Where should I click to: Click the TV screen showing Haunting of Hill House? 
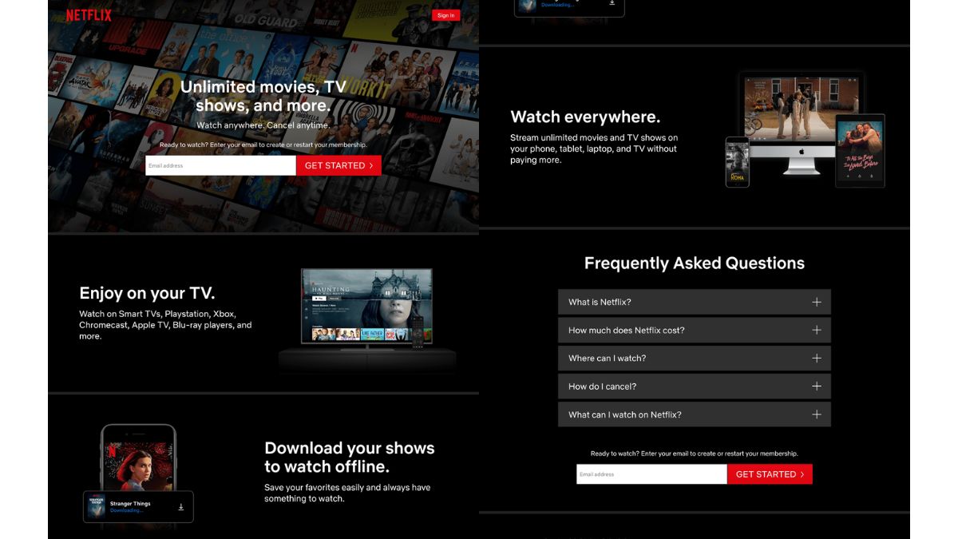click(x=366, y=306)
